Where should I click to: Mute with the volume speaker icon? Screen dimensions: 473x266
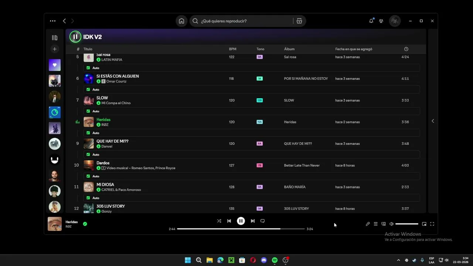click(391, 224)
